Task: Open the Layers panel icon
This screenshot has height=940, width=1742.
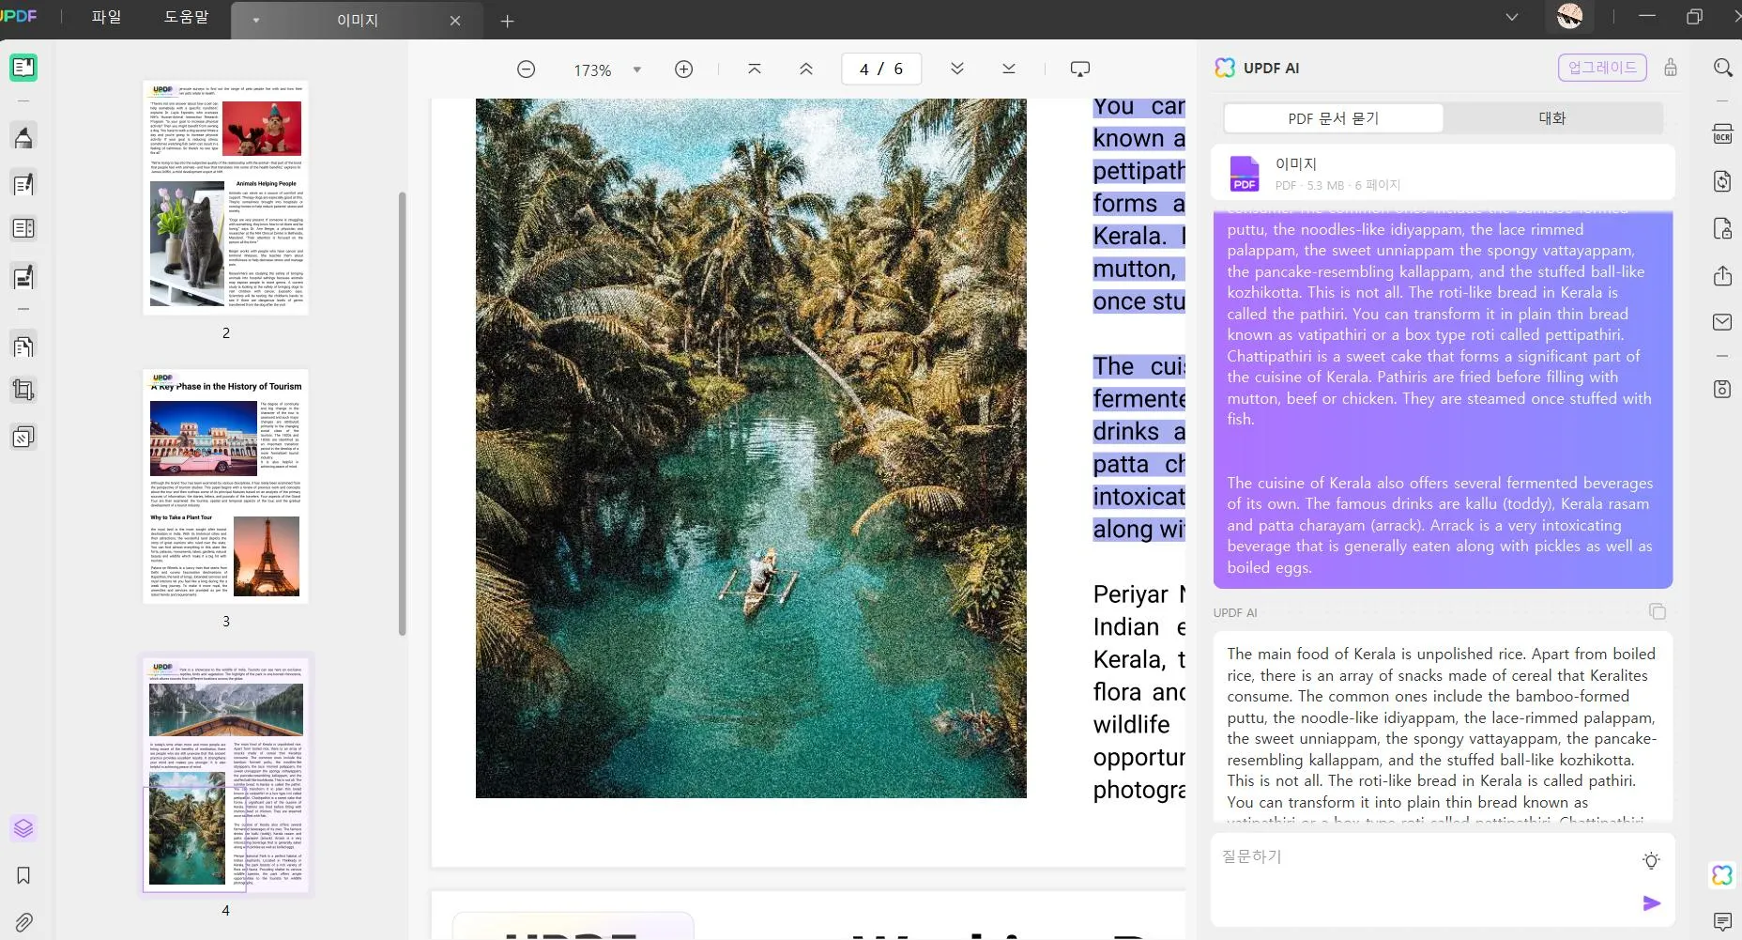Action: [x=23, y=828]
